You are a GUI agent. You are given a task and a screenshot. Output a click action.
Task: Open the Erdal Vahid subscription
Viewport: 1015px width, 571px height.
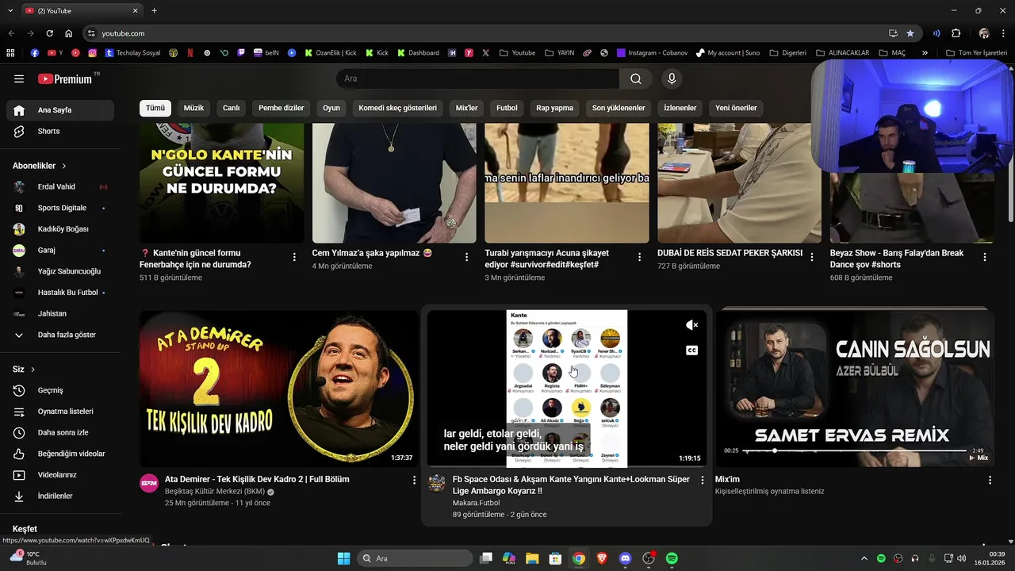coord(59,187)
